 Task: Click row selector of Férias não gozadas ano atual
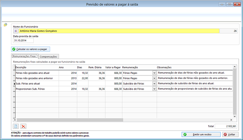coord(14,73)
